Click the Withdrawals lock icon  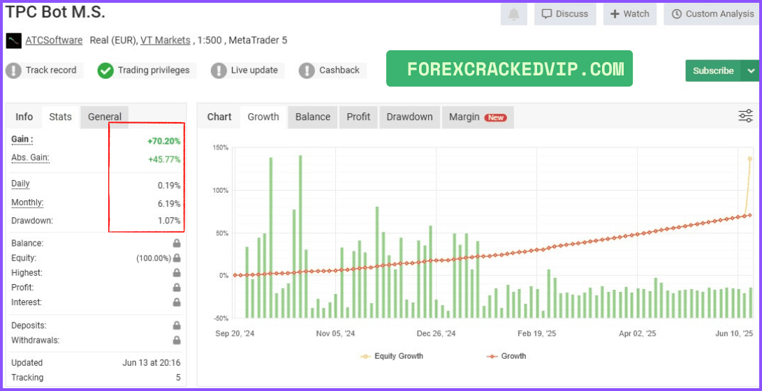[177, 340]
